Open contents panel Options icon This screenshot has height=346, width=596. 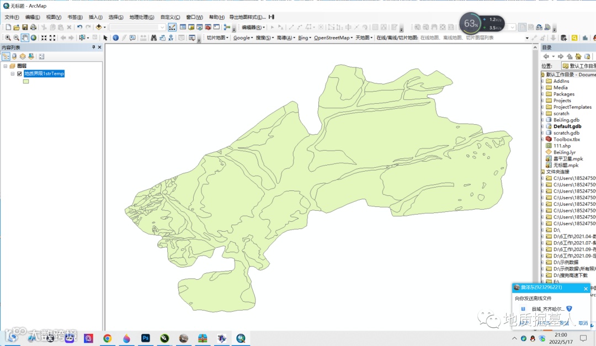41,56
